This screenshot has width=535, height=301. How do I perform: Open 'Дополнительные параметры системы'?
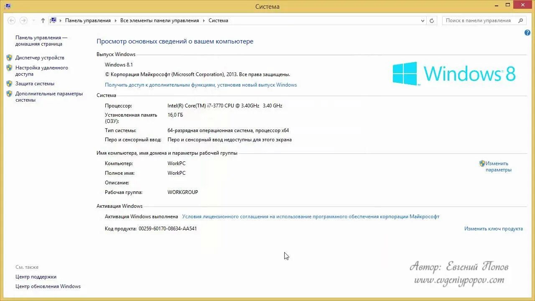pos(49,97)
